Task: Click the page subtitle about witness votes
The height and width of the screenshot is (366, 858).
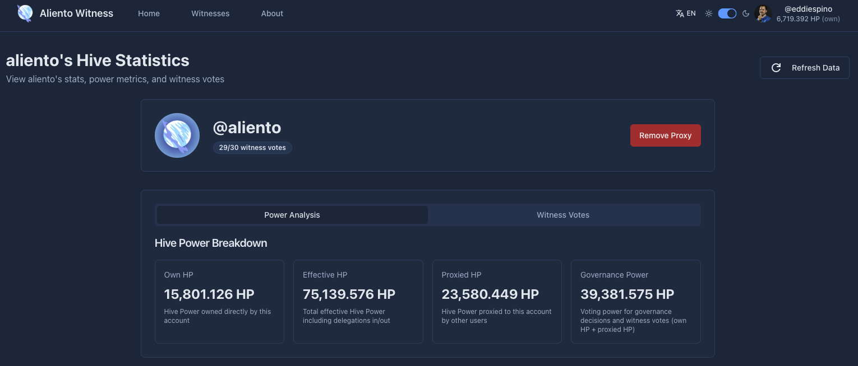Action: point(115,79)
